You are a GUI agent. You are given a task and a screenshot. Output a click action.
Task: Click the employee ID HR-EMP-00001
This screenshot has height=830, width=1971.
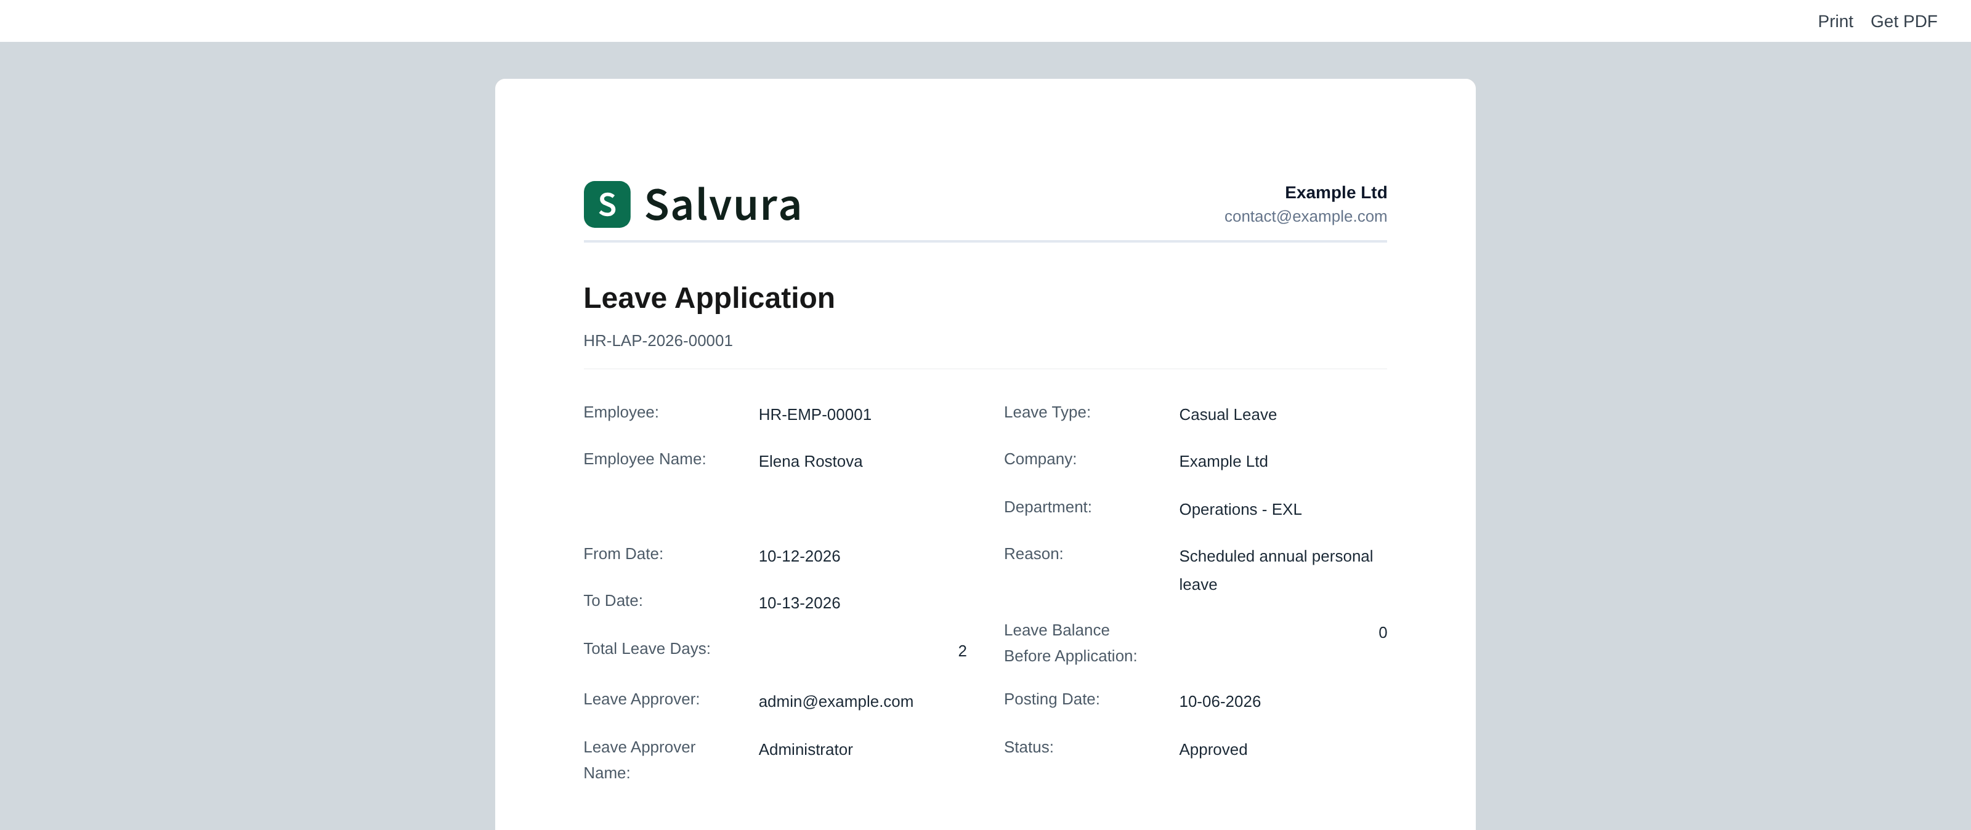(815, 414)
